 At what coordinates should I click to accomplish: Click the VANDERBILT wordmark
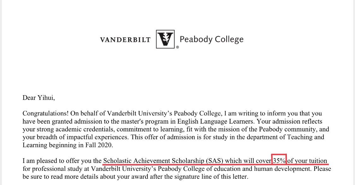coord(125,40)
